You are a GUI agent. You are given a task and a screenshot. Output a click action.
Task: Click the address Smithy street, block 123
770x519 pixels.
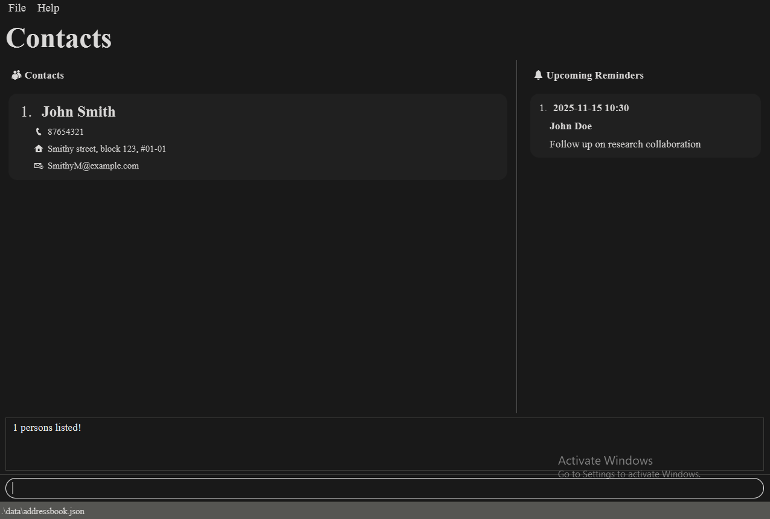(106, 149)
